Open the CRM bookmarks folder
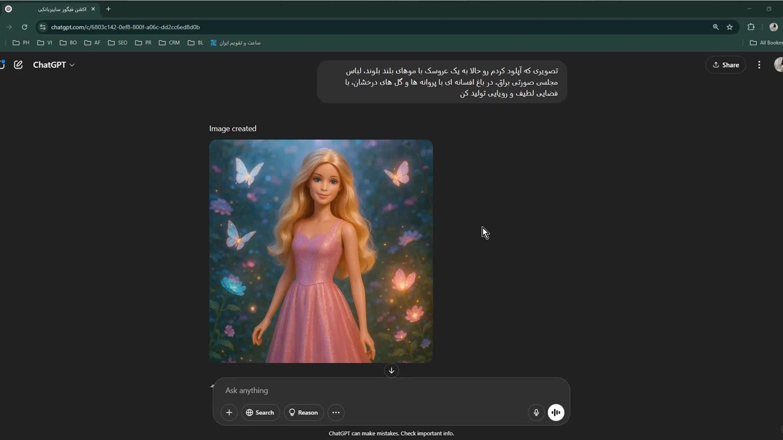This screenshot has width=783, height=440. pyautogui.click(x=169, y=43)
